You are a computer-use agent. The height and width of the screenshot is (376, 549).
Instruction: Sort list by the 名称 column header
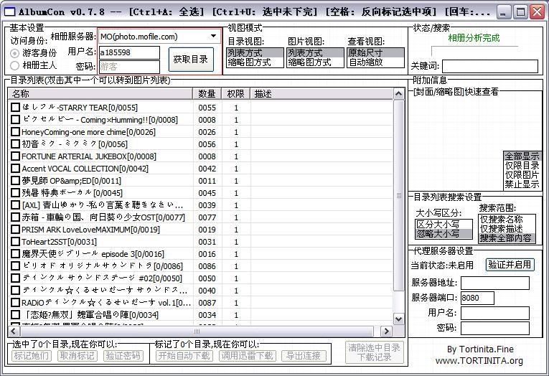pyautogui.click(x=100, y=94)
